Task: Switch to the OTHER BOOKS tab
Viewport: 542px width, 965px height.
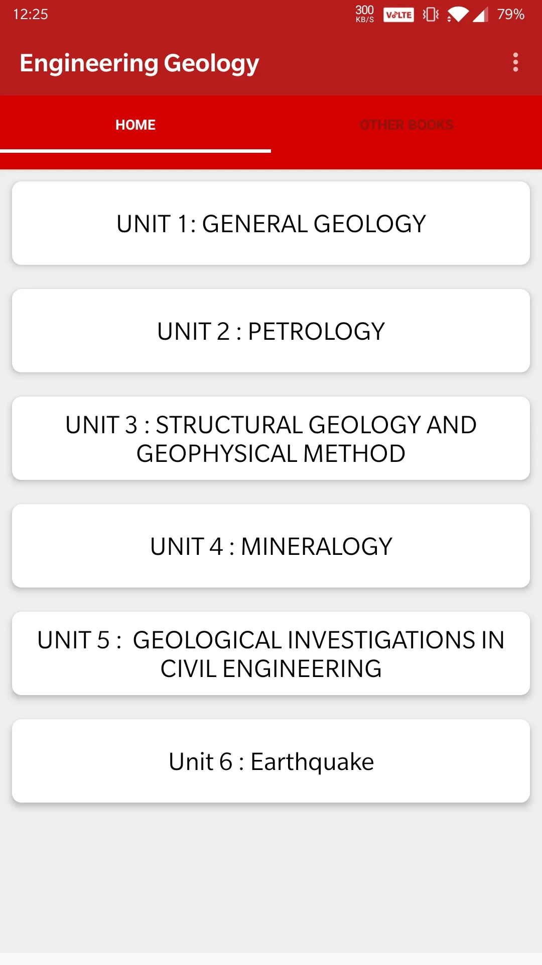Action: [406, 125]
